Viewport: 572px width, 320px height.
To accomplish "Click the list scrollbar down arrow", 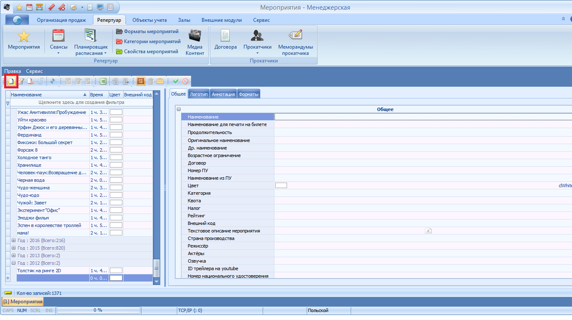I will click(x=157, y=282).
